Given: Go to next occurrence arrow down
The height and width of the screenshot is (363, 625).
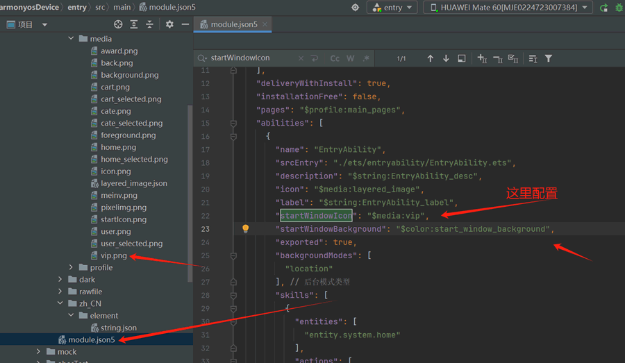Looking at the screenshot, I should click(x=446, y=58).
